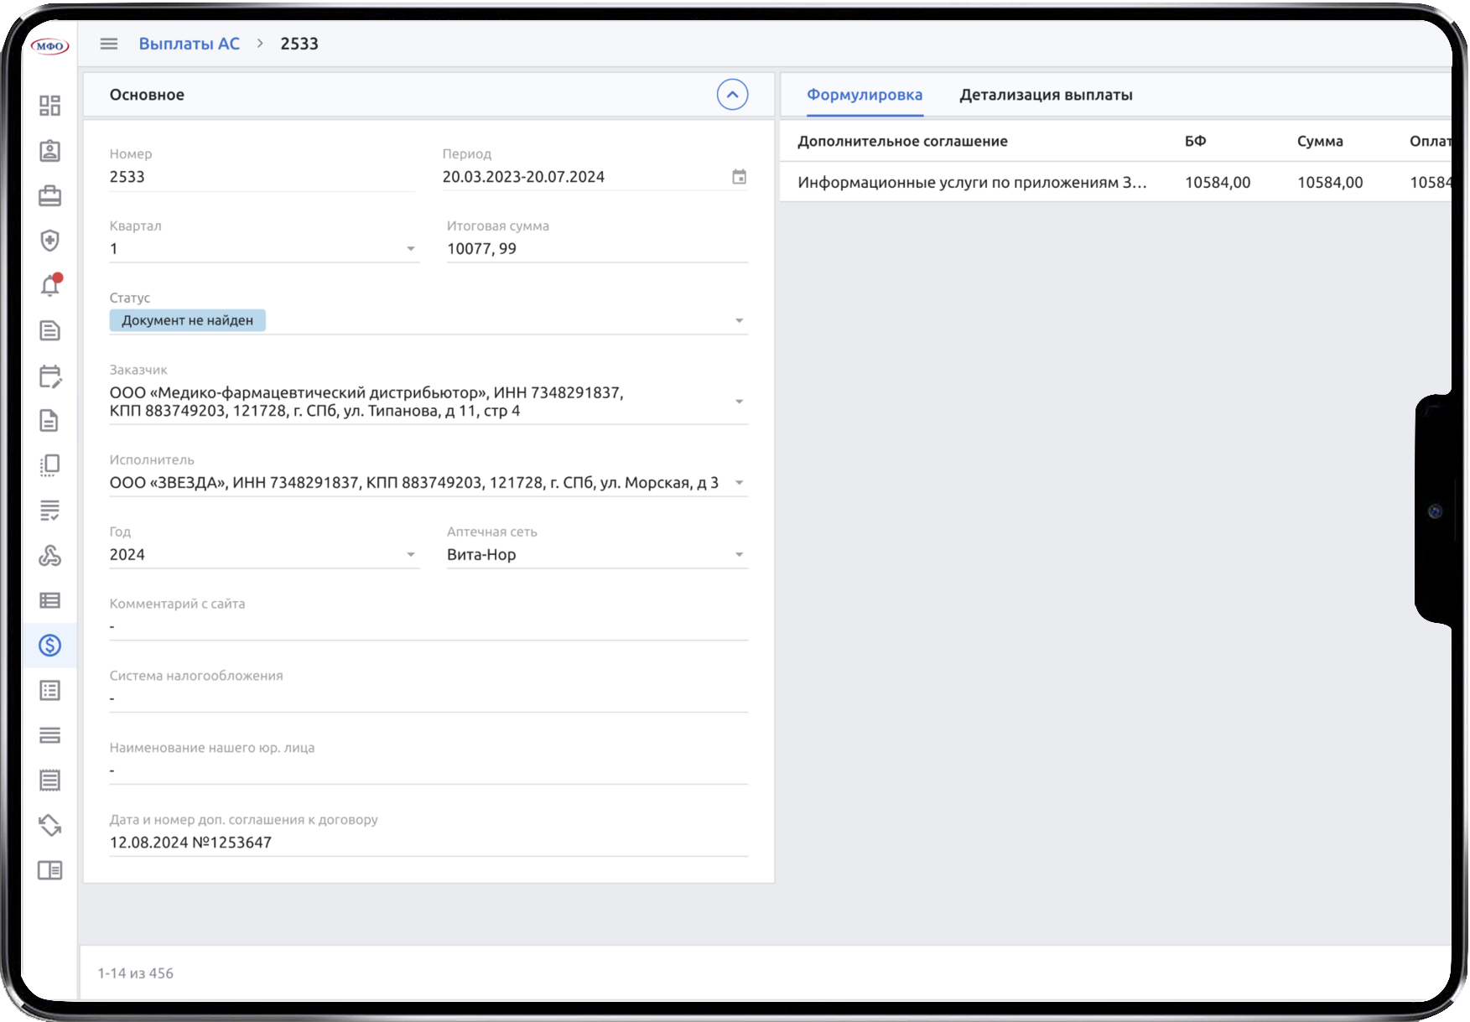Screen dimensions: 1470x1022
Task: Open the Период date picker calendar
Action: click(740, 177)
